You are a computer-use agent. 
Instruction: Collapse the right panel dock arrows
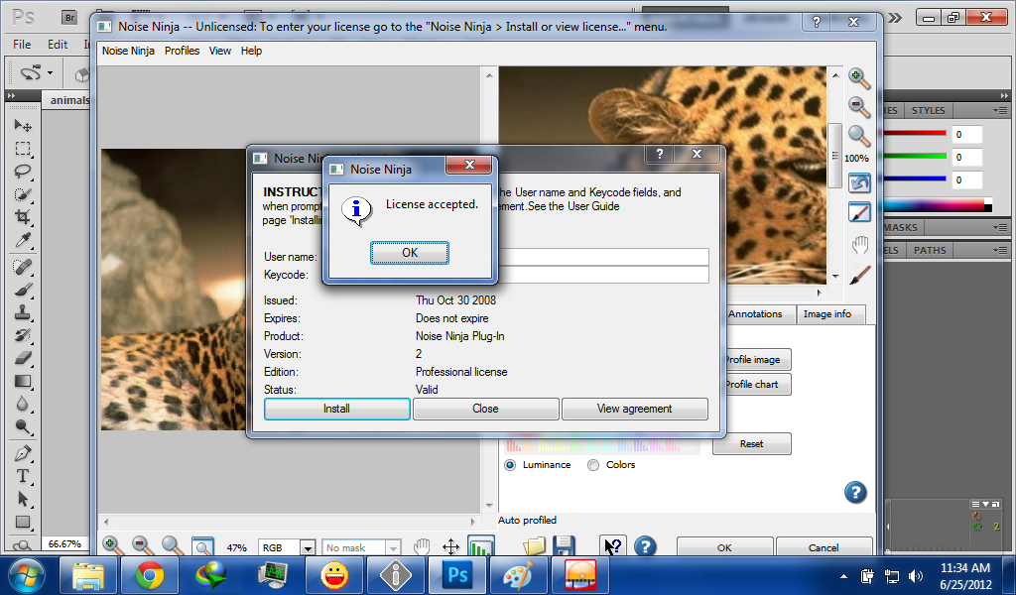[x=1004, y=96]
